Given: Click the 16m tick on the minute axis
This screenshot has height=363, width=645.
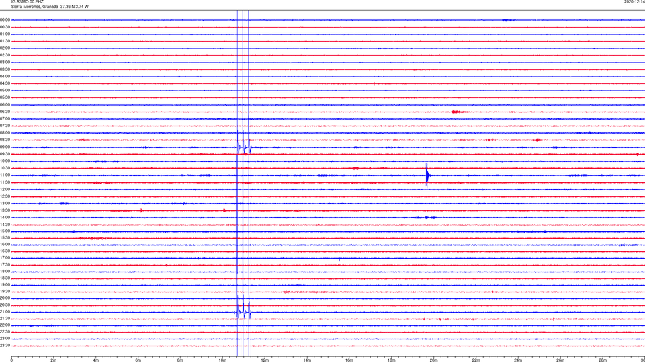Looking at the screenshot, I should pos(349,360).
